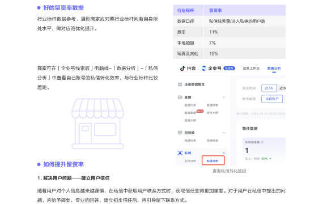Open 视频榜单 under 短视频

click(212, 141)
